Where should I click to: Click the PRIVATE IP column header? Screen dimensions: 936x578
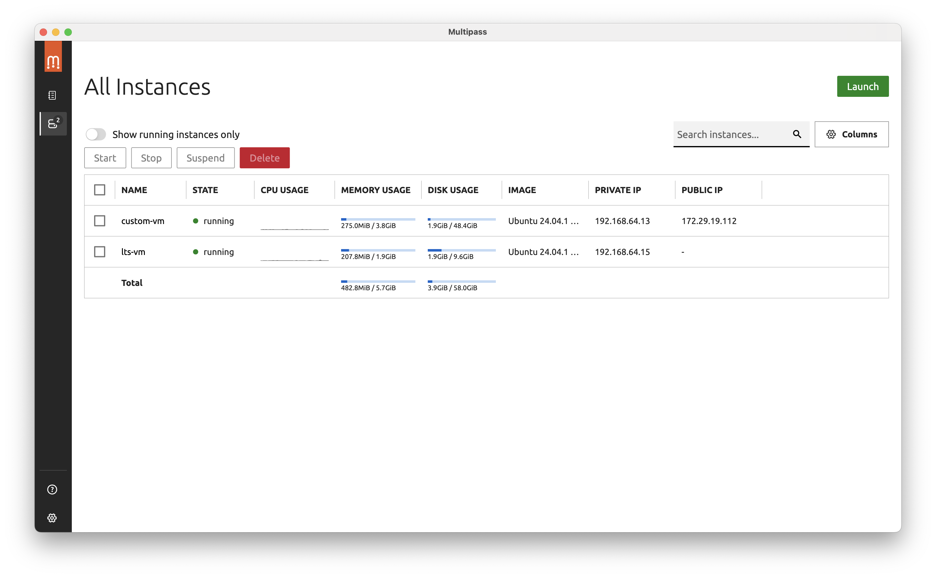click(618, 190)
